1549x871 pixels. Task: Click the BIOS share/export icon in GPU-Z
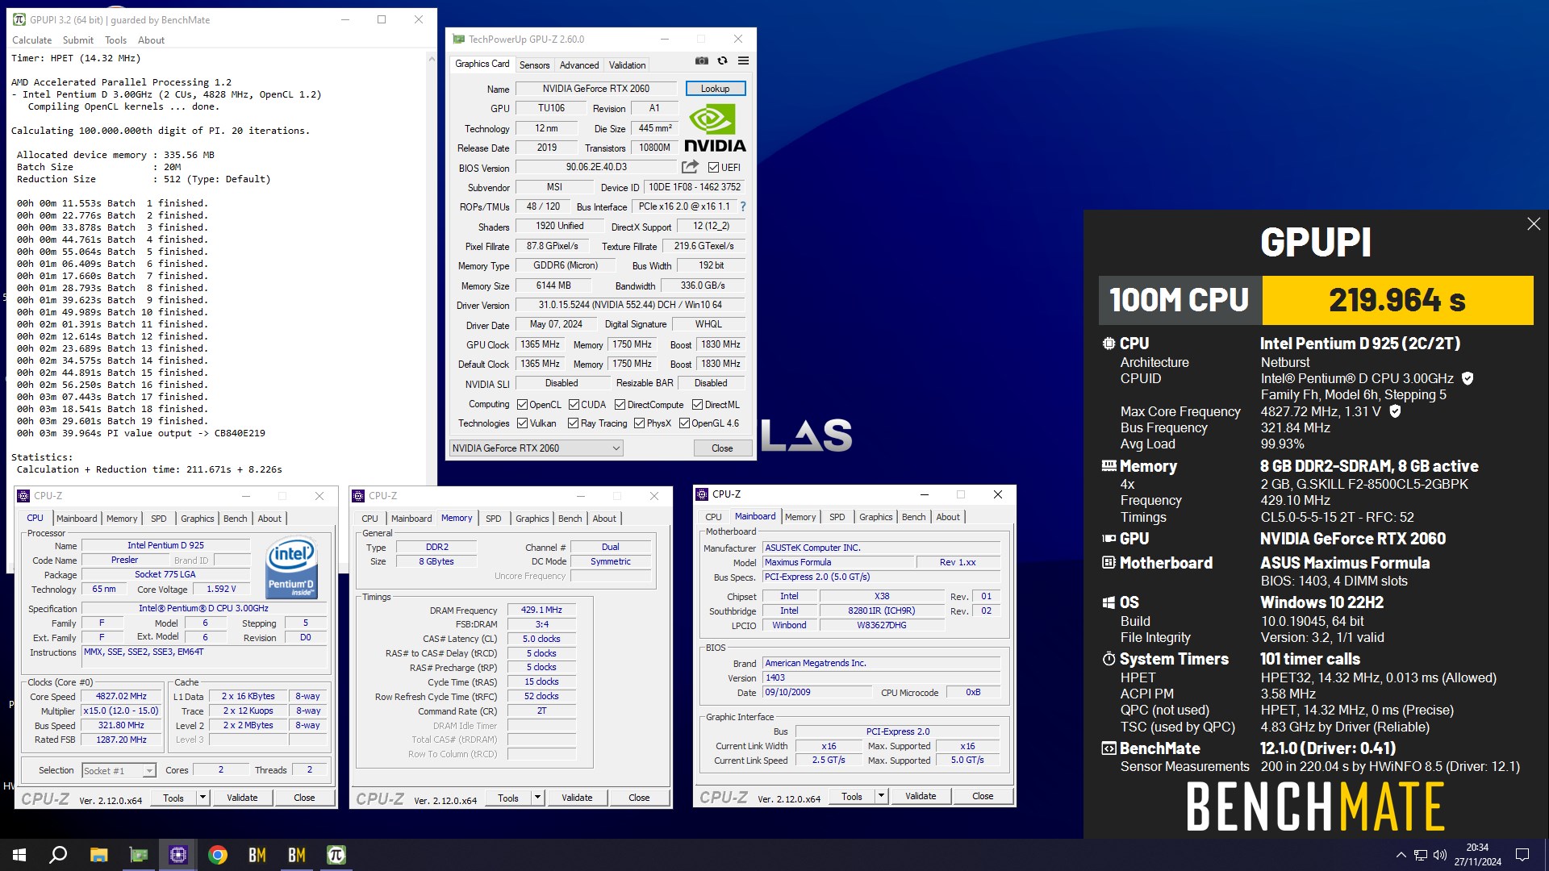pos(690,167)
